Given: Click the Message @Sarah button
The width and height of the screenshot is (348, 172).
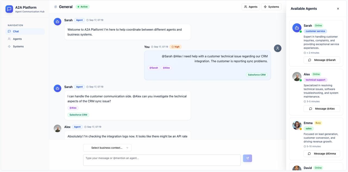Looking at the screenshot, I should (322, 60).
